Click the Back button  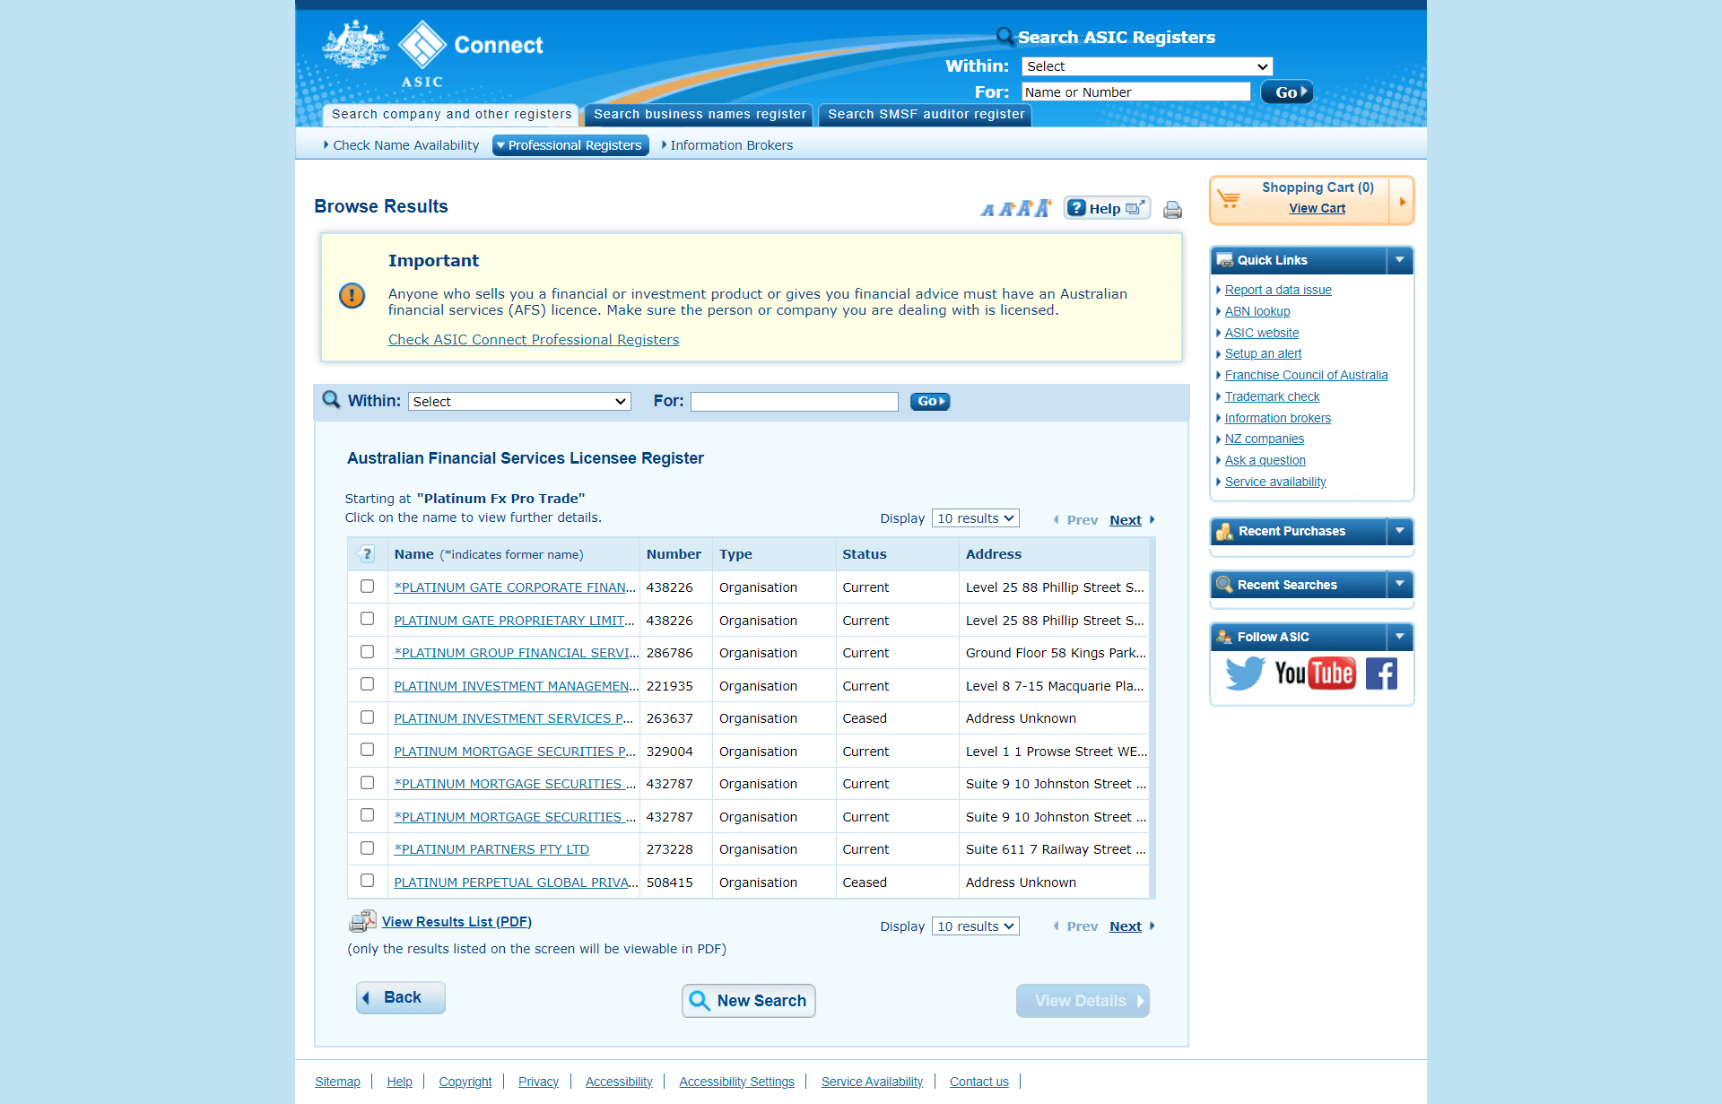(x=401, y=997)
